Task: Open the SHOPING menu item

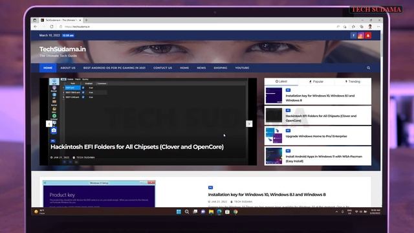Action: pyautogui.click(x=221, y=68)
